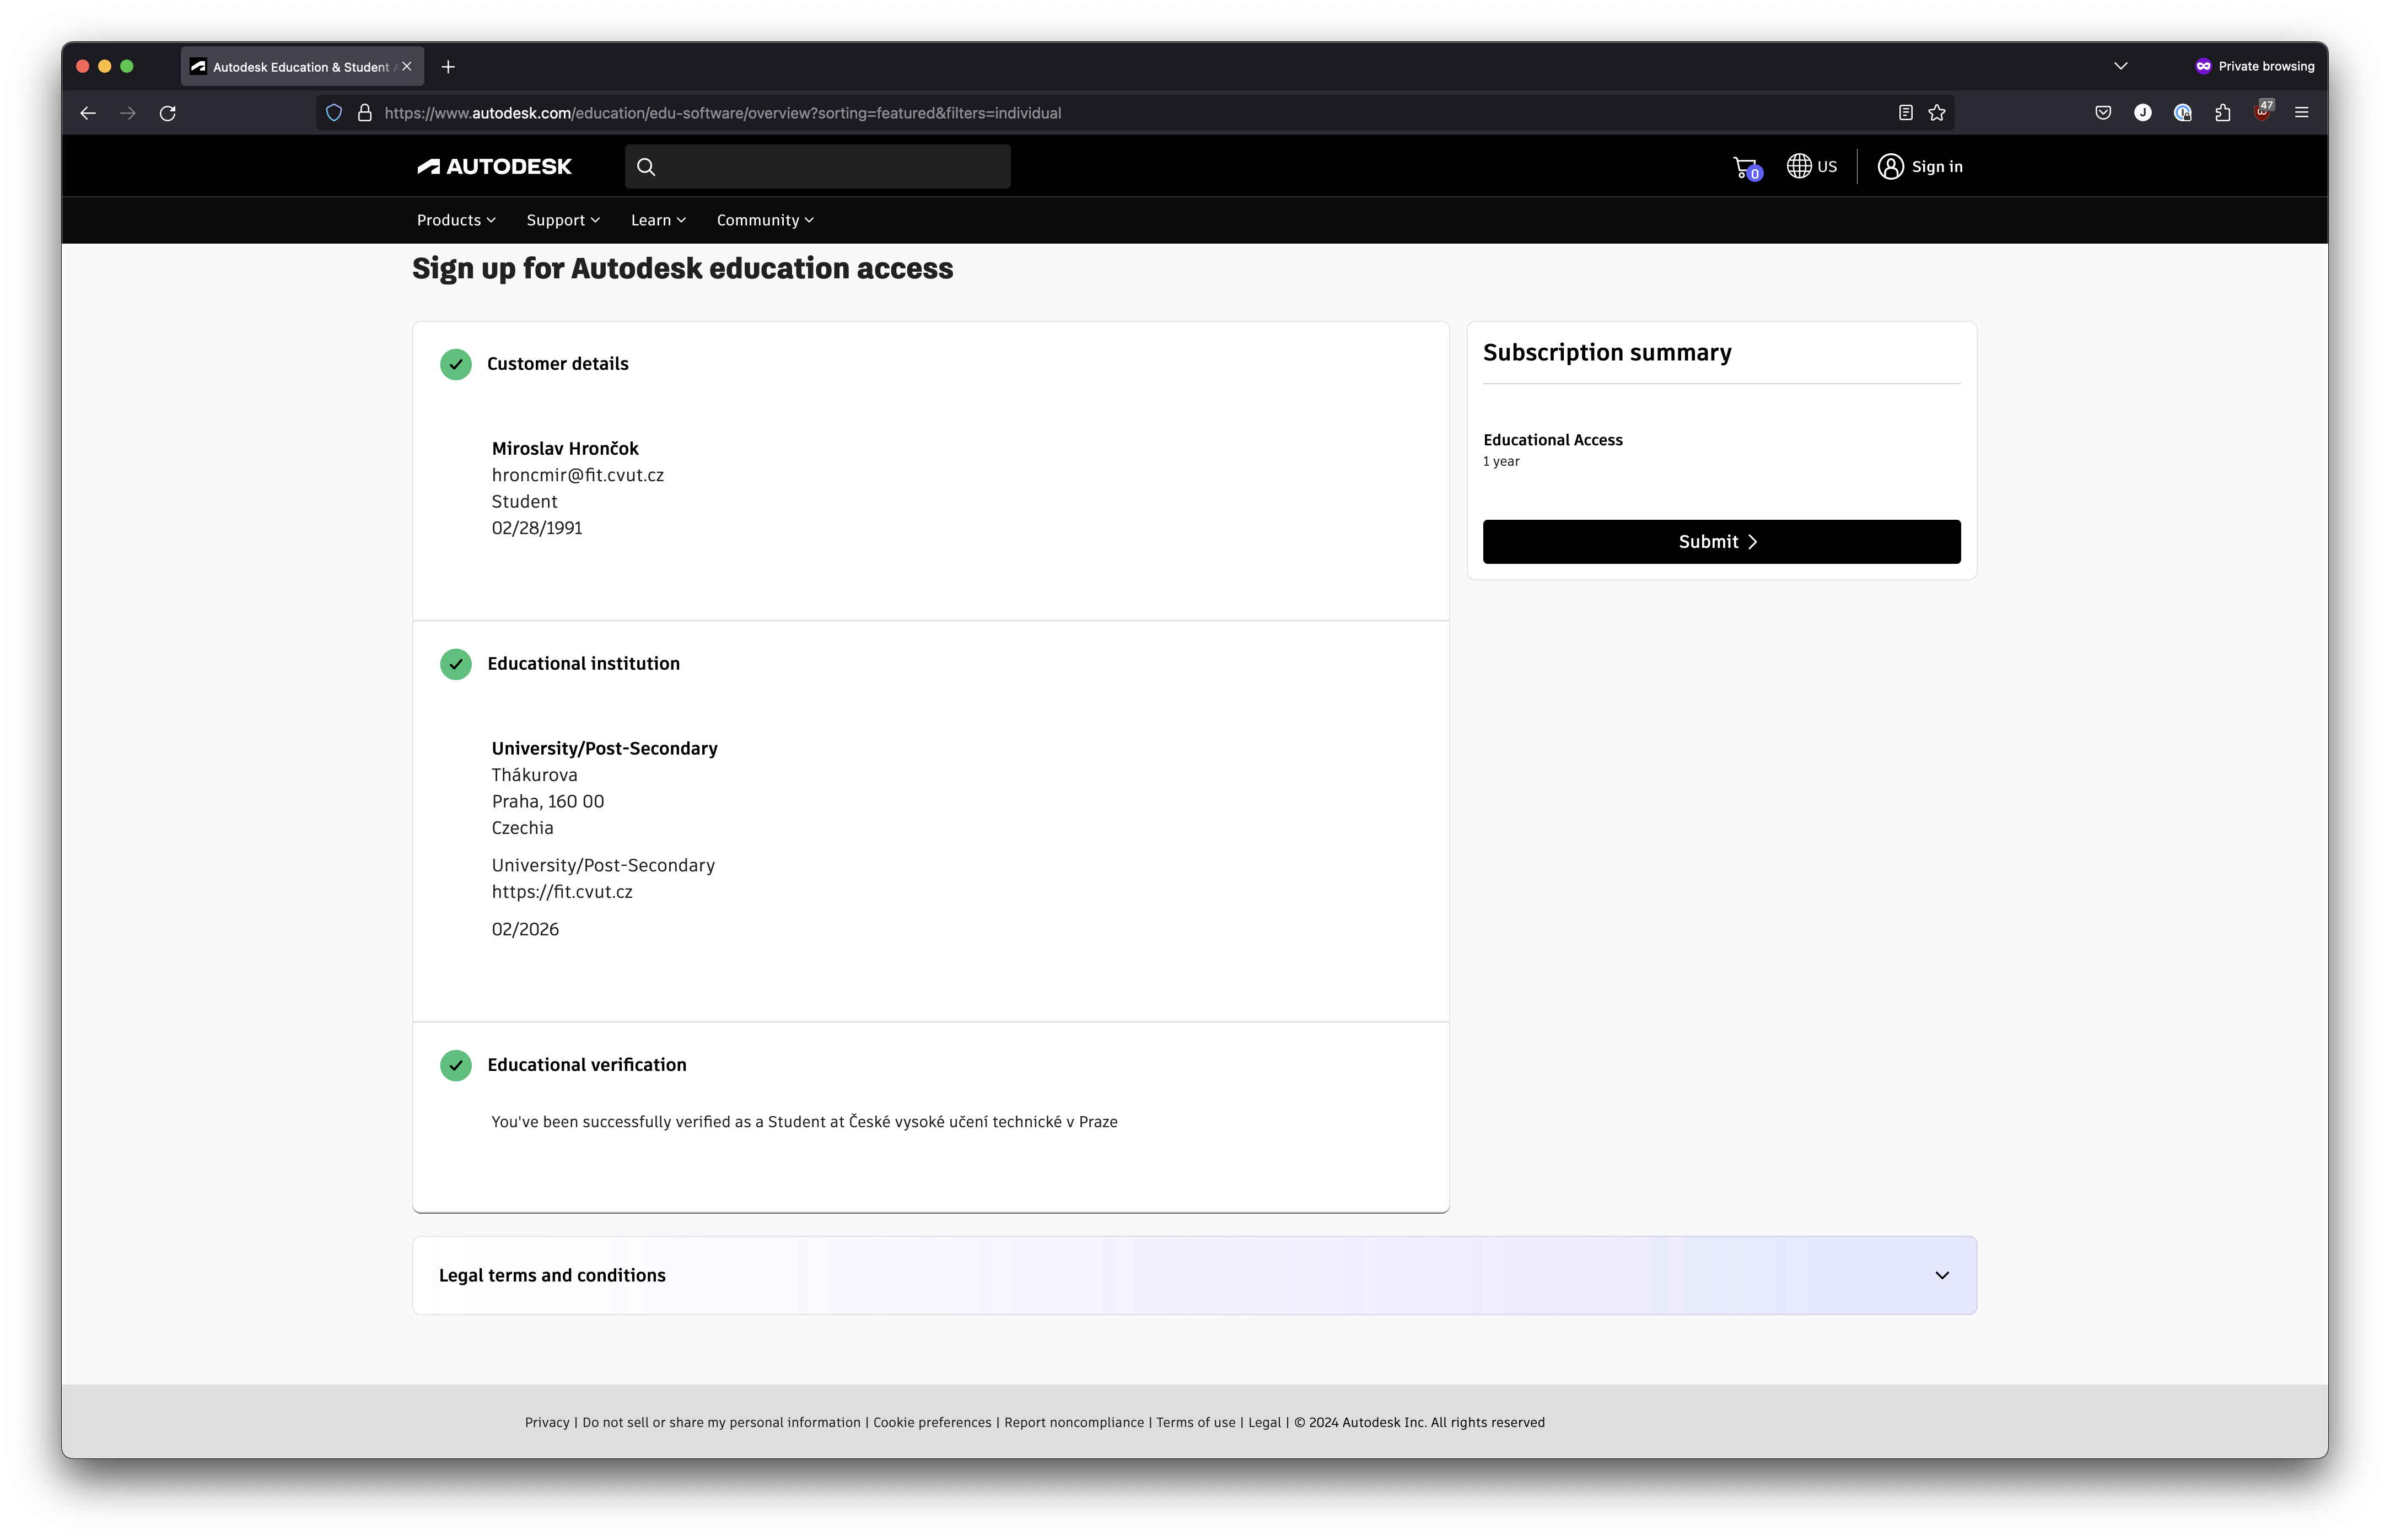This screenshot has width=2390, height=1540.
Task: Open Firefox hamburger menu
Action: (x=2302, y=113)
